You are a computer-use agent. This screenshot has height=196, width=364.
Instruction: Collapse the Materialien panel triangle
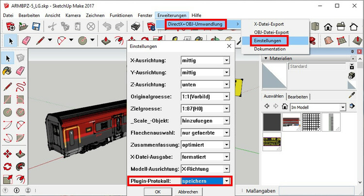click(x=266, y=58)
